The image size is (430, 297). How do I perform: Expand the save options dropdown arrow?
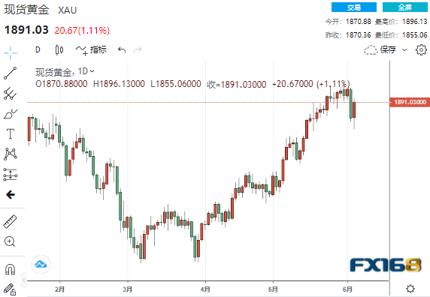pyautogui.click(x=404, y=49)
